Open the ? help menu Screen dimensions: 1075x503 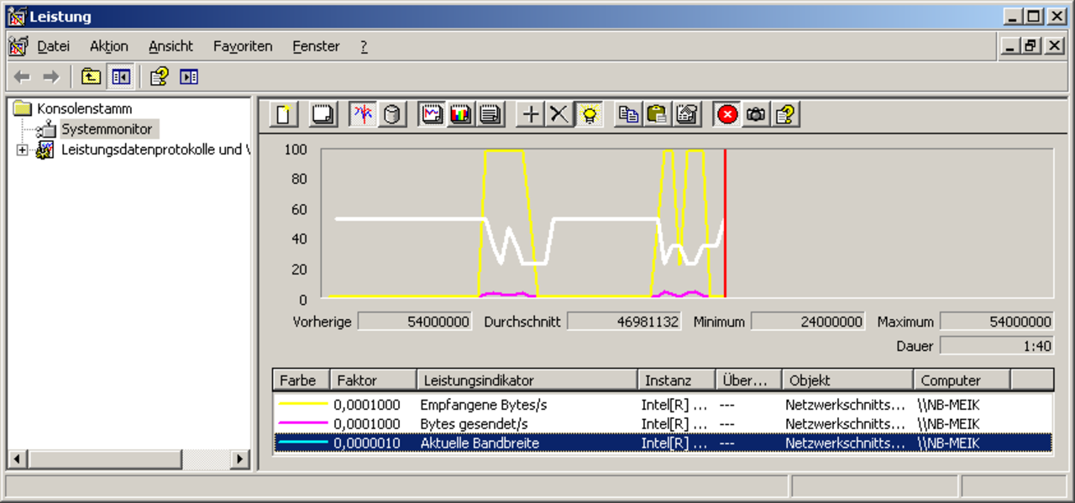364,46
